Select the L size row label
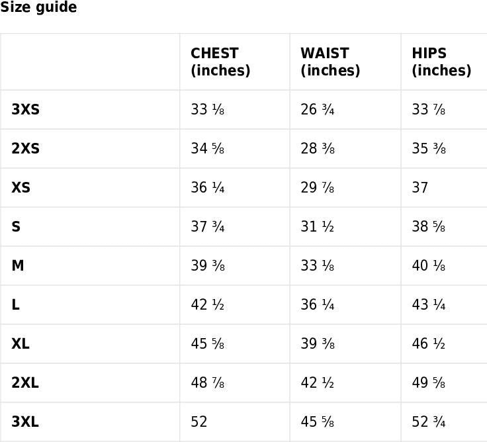 click(15, 305)
